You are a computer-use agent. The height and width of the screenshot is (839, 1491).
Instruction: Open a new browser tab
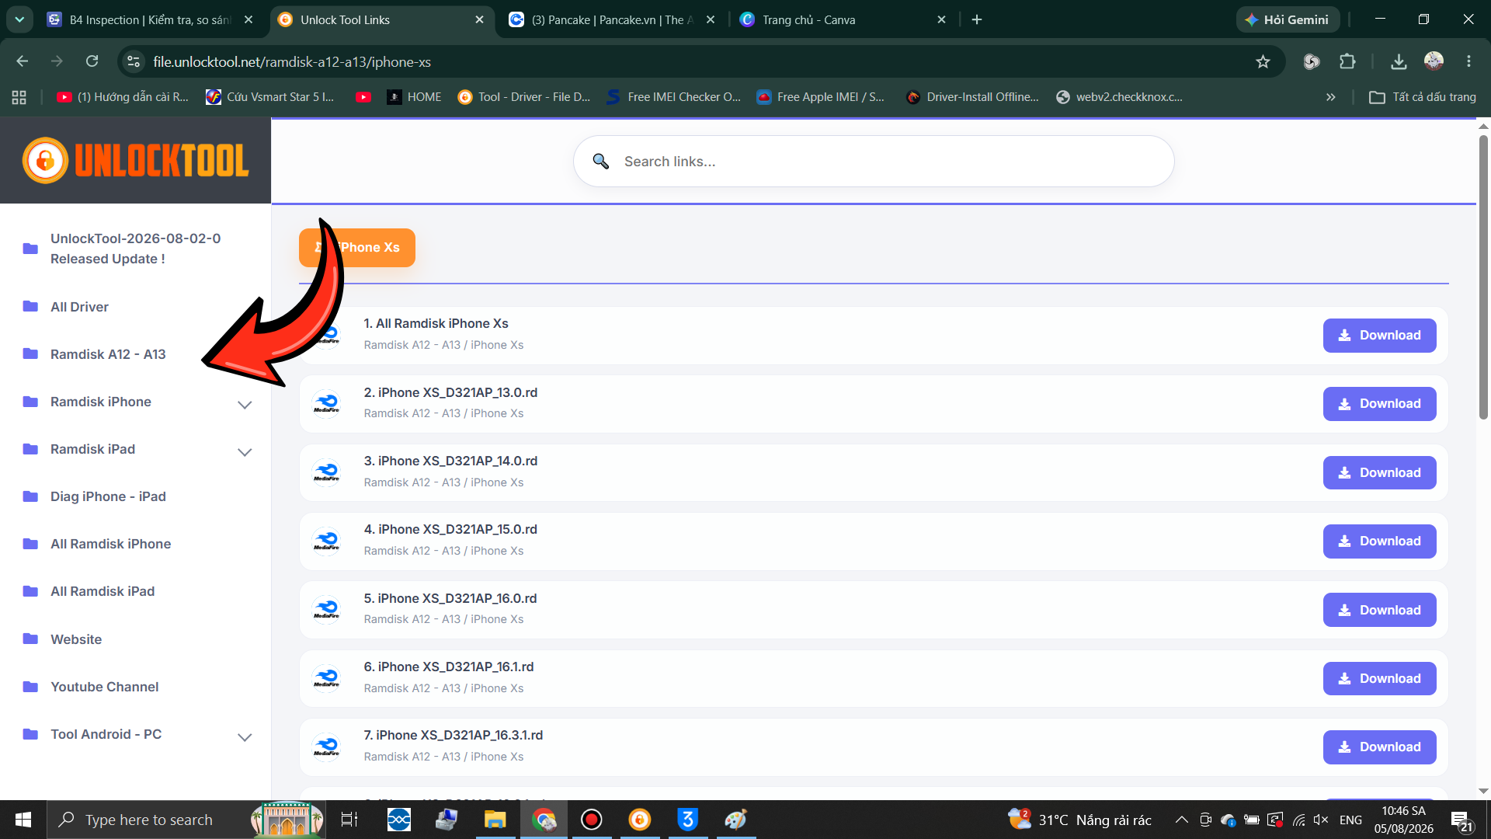click(977, 19)
